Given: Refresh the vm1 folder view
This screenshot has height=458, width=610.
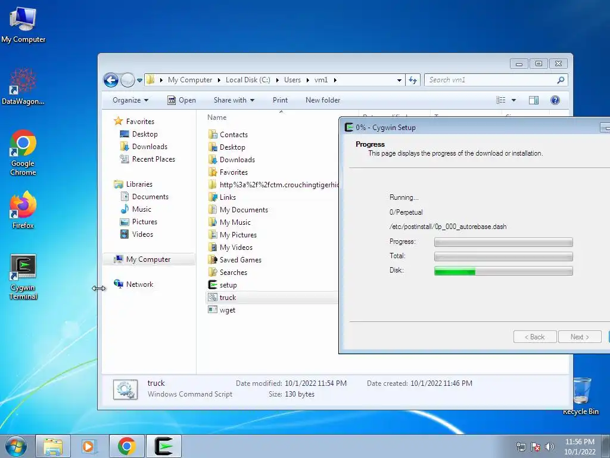Looking at the screenshot, I should click(x=413, y=81).
